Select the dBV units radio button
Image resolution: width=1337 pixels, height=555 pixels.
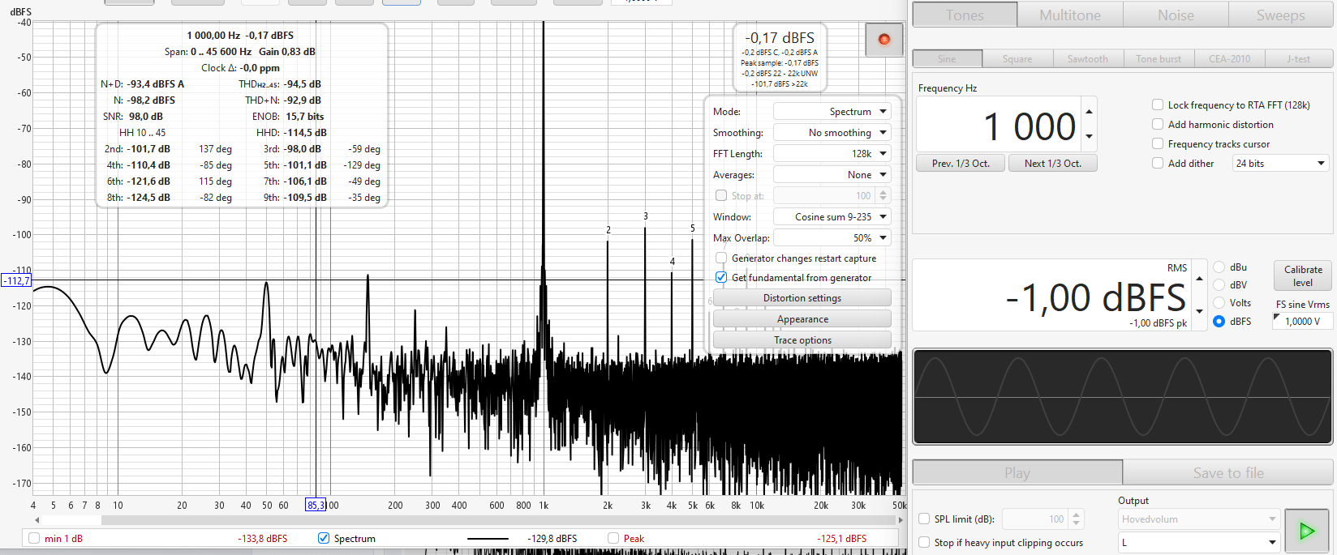coord(1219,284)
